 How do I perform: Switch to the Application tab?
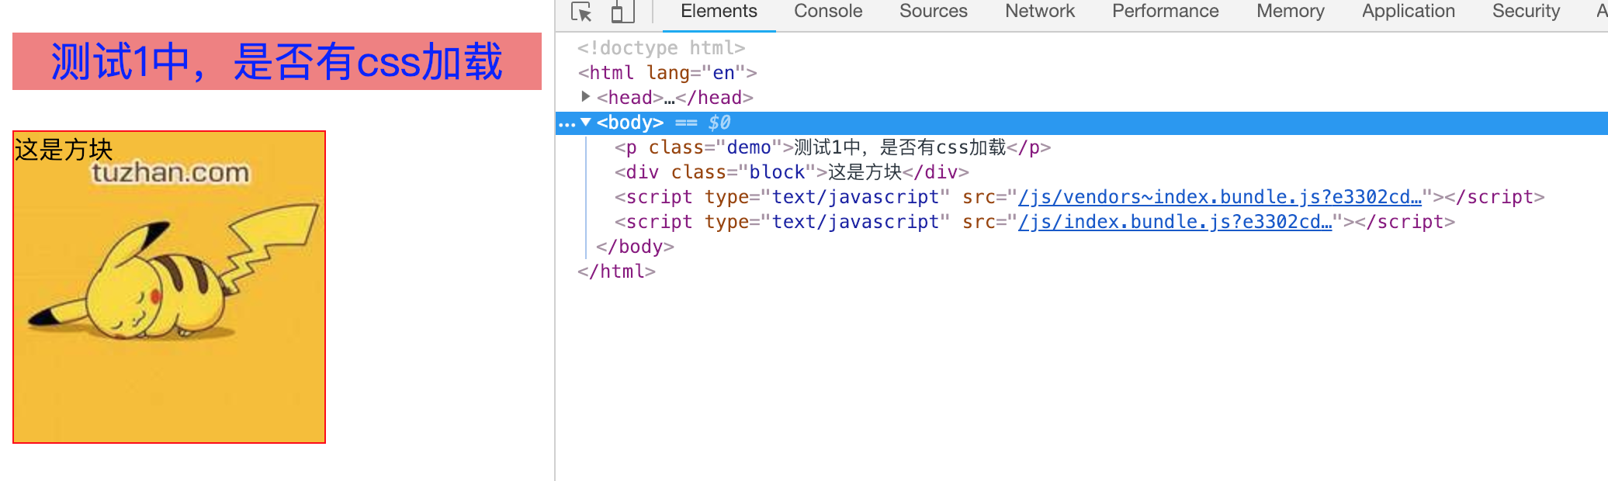1409,12
